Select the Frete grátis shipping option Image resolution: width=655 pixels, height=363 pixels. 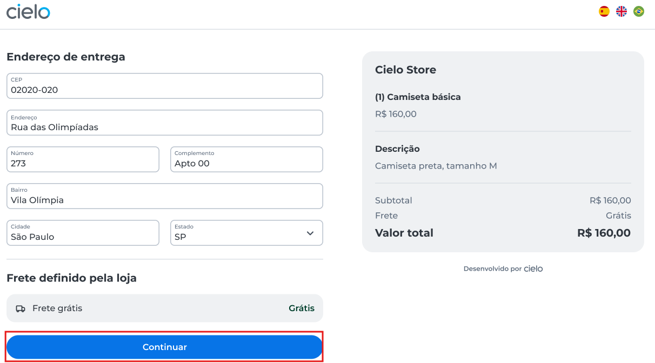(x=165, y=308)
